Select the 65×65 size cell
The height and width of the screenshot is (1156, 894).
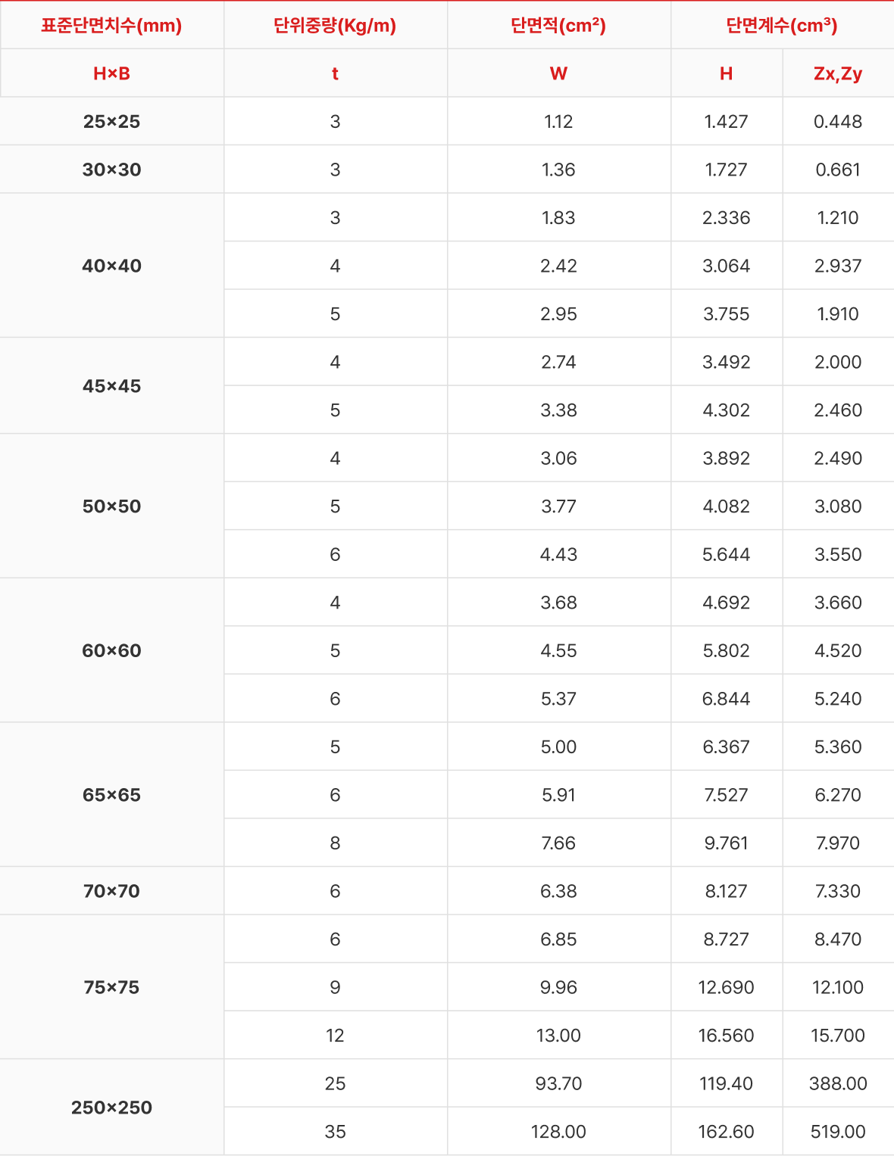click(x=111, y=795)
